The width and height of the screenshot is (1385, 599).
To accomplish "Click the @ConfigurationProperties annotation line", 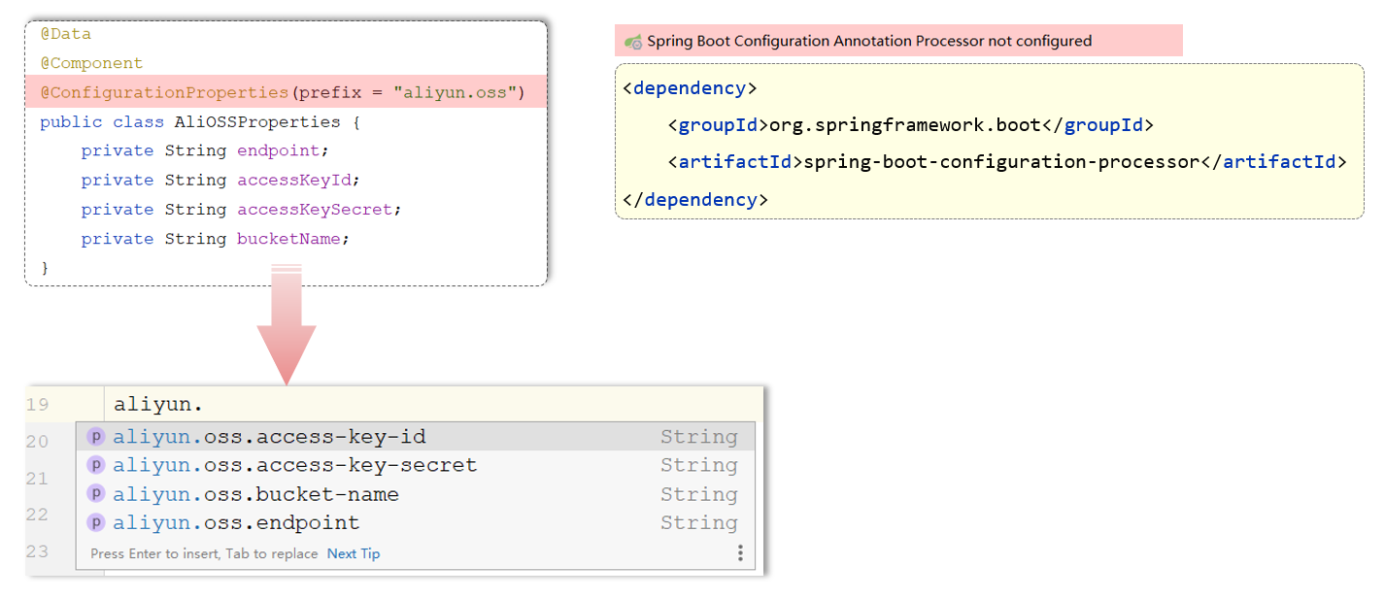I will click(x=286, y=93).
